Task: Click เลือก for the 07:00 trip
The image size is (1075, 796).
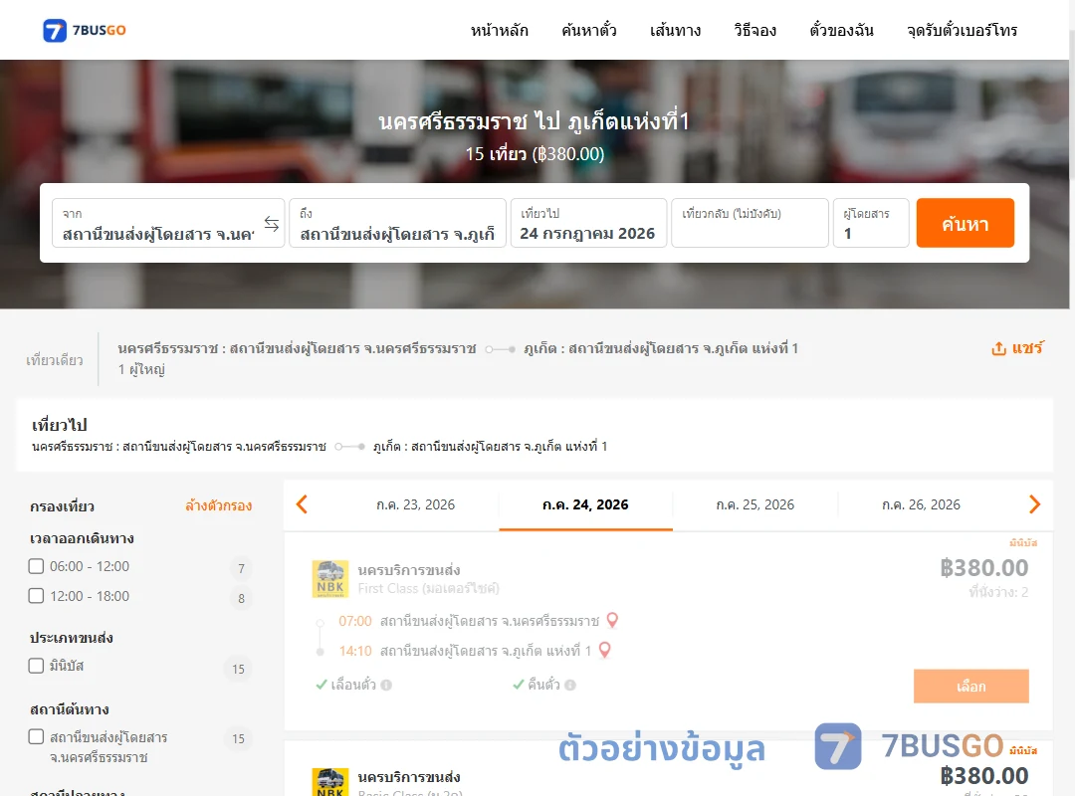Action: [970, 686]
